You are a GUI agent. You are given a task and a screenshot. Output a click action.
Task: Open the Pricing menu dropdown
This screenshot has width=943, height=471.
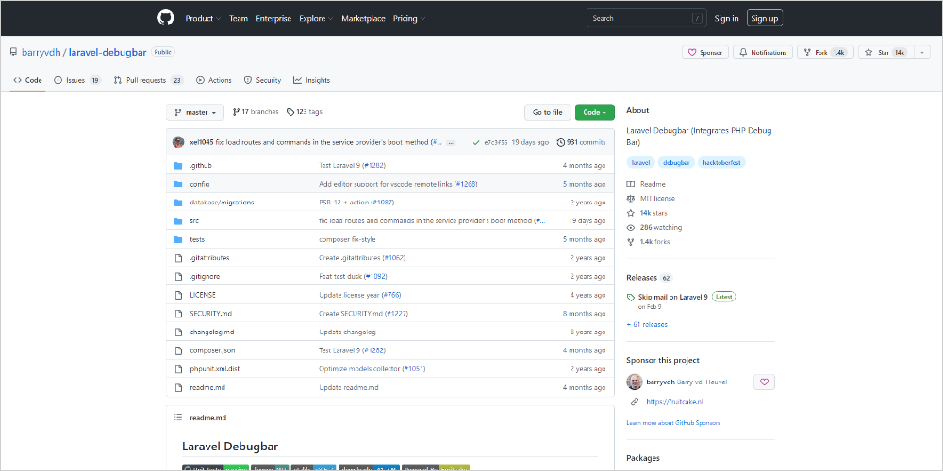click(x=409, y=19)
